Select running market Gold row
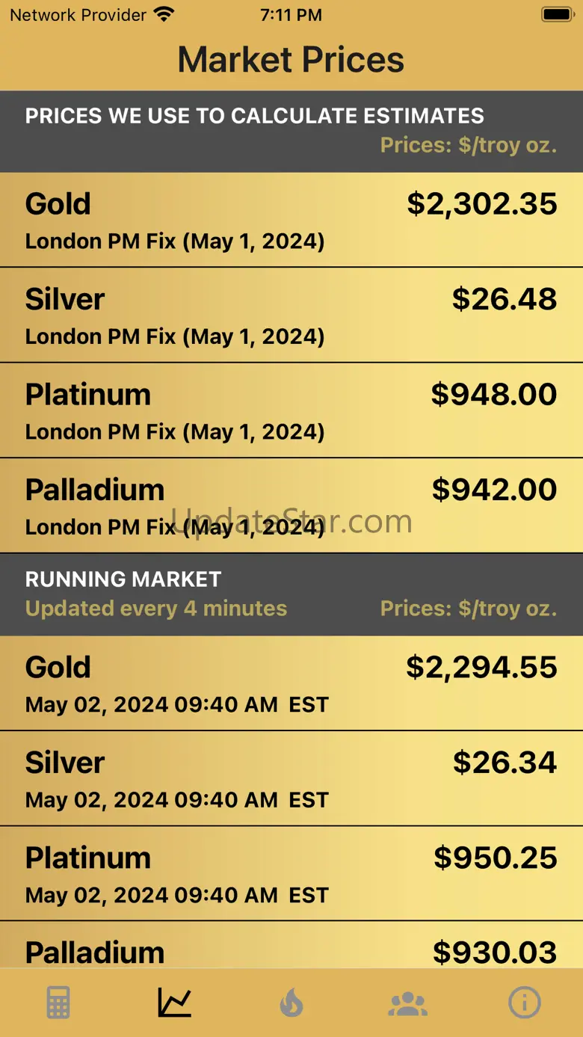This screenshot has height=1037, width=583. coord(291,683)
